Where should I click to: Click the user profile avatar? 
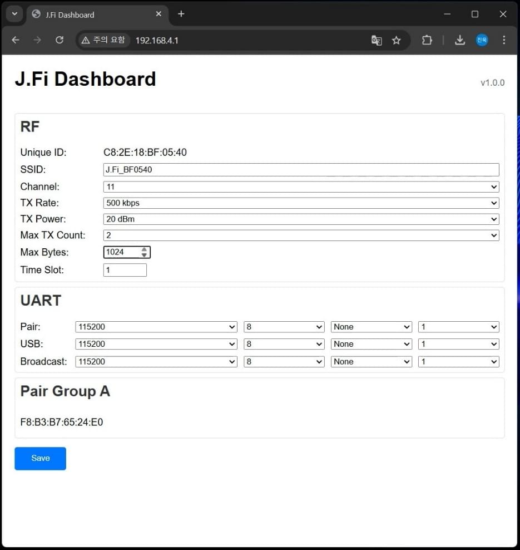482,40
